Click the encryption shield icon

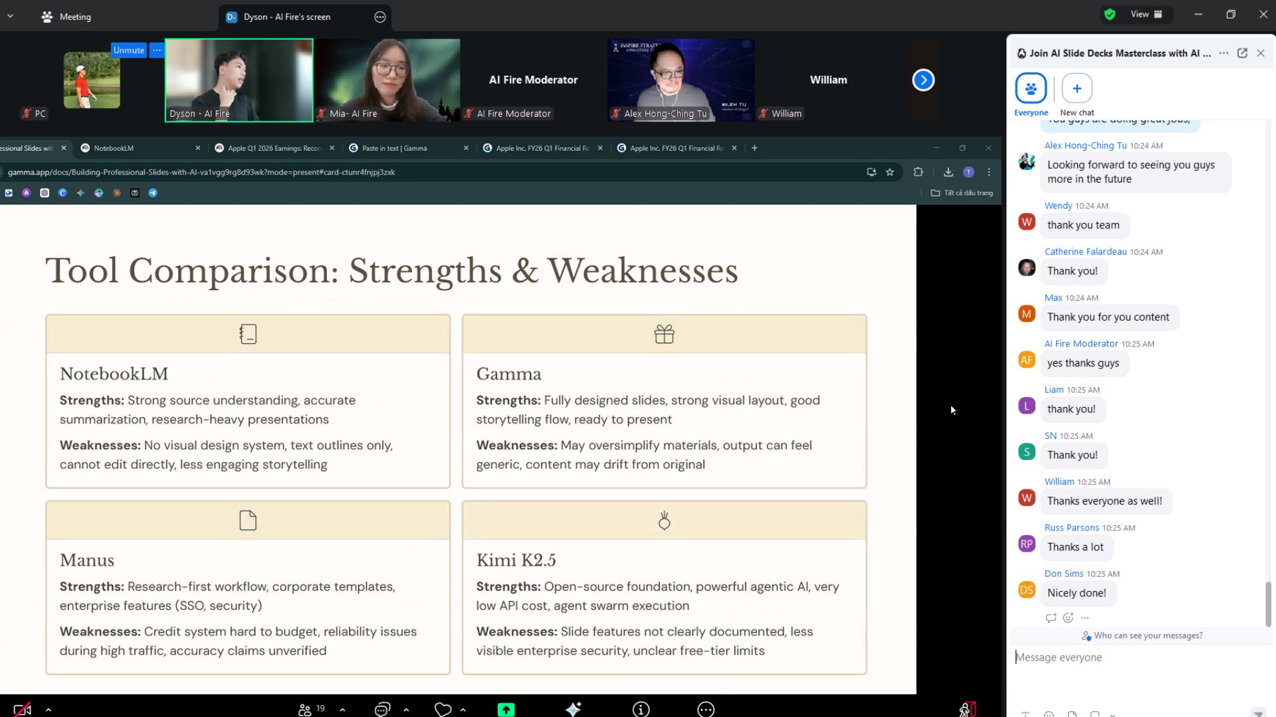(x=1109, y=15)
